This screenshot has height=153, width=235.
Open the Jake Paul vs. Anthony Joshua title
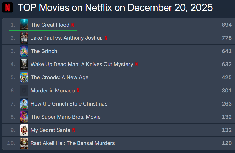tap(67, 38)
